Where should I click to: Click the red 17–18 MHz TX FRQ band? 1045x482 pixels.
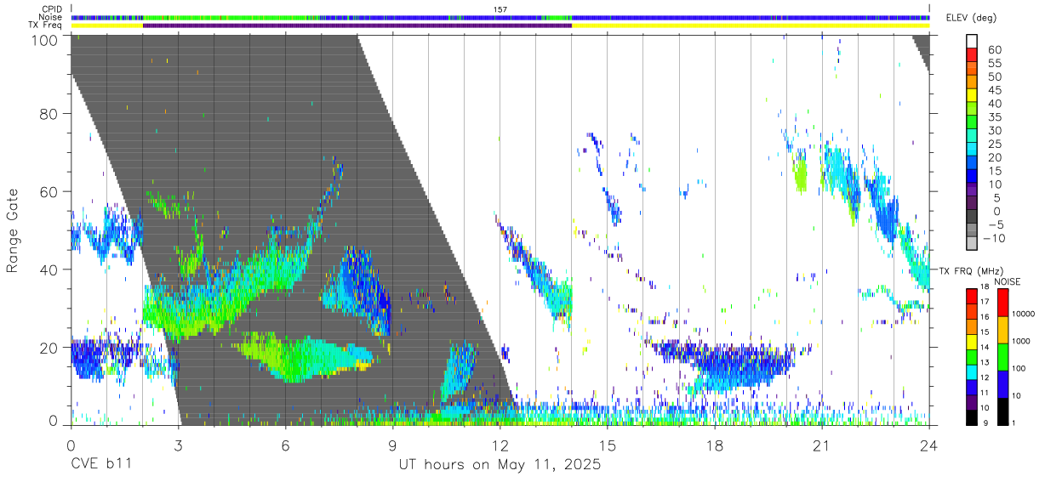click(971, 295)
